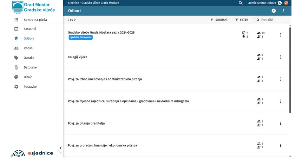Collapse the sidebar with the chevron arrow
302x158 pixels.
tap(60, 148)
